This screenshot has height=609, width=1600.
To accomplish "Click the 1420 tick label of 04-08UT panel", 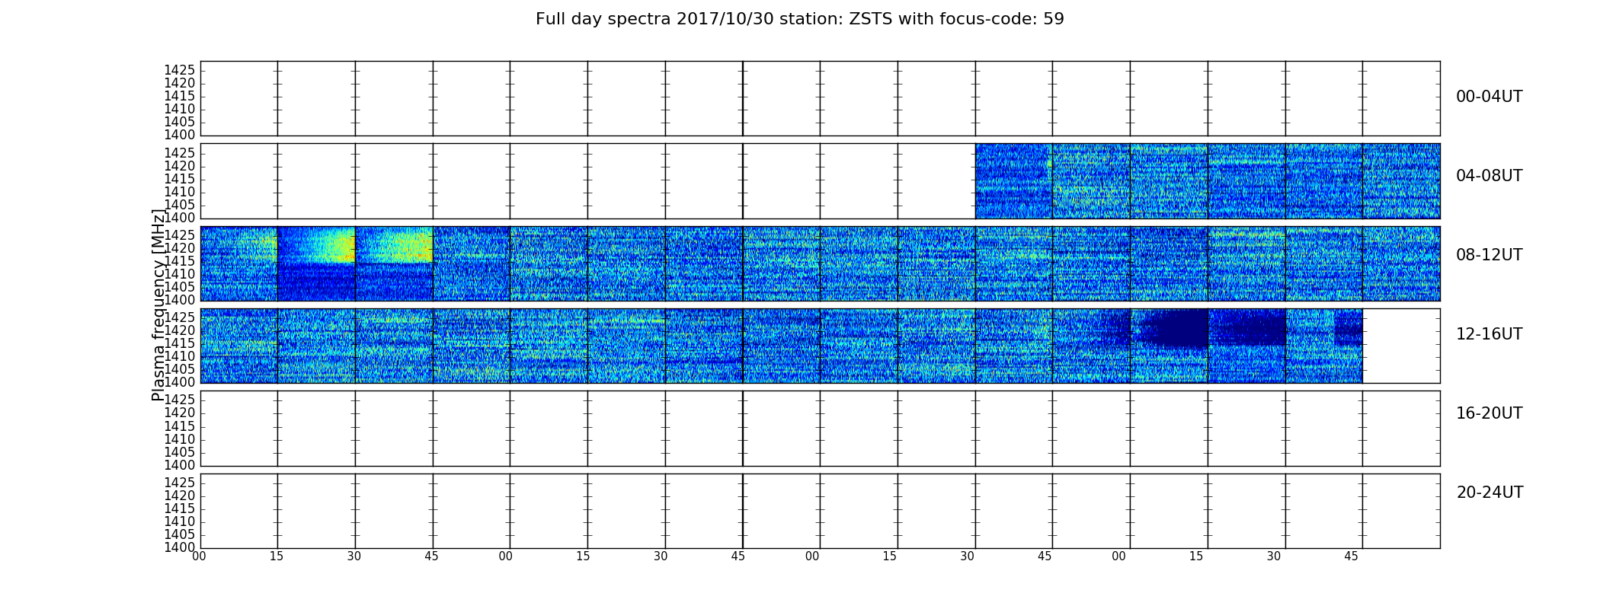I will 180,166.
